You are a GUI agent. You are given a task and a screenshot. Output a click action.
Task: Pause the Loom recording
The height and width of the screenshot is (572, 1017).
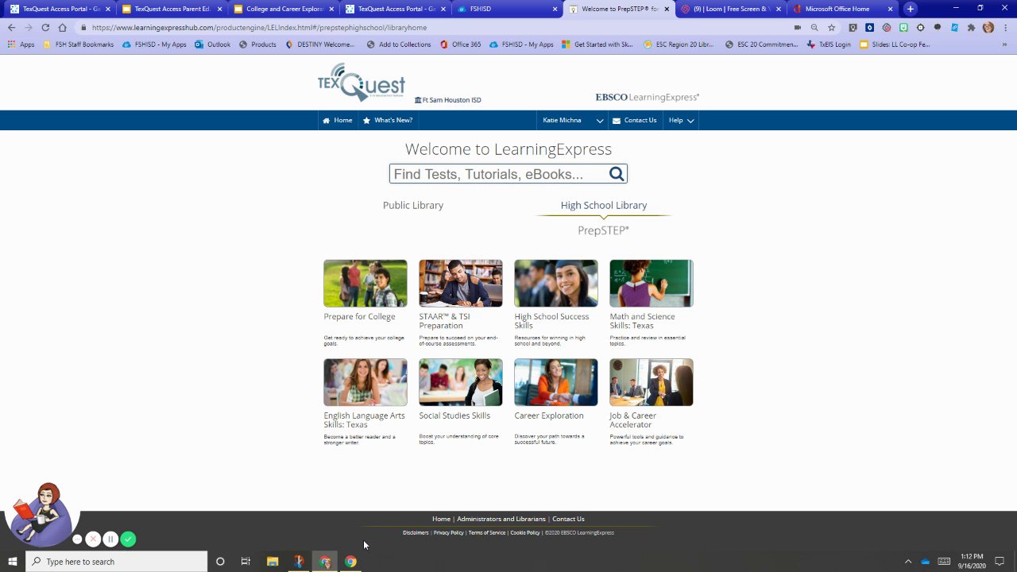pos(110,539)
